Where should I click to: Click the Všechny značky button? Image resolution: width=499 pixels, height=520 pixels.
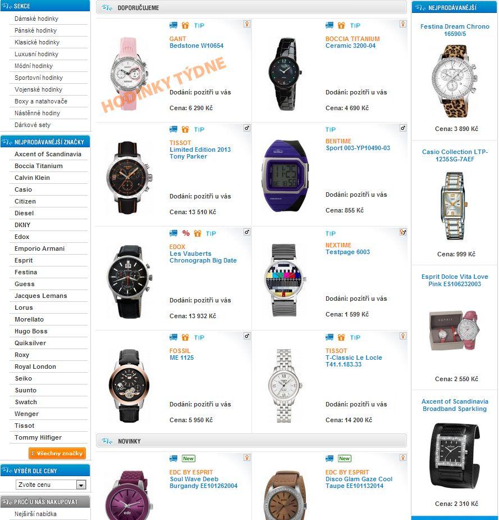point(57,453)
